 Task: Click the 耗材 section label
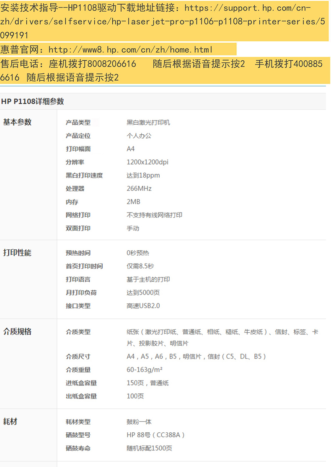(x=10, y=421)
